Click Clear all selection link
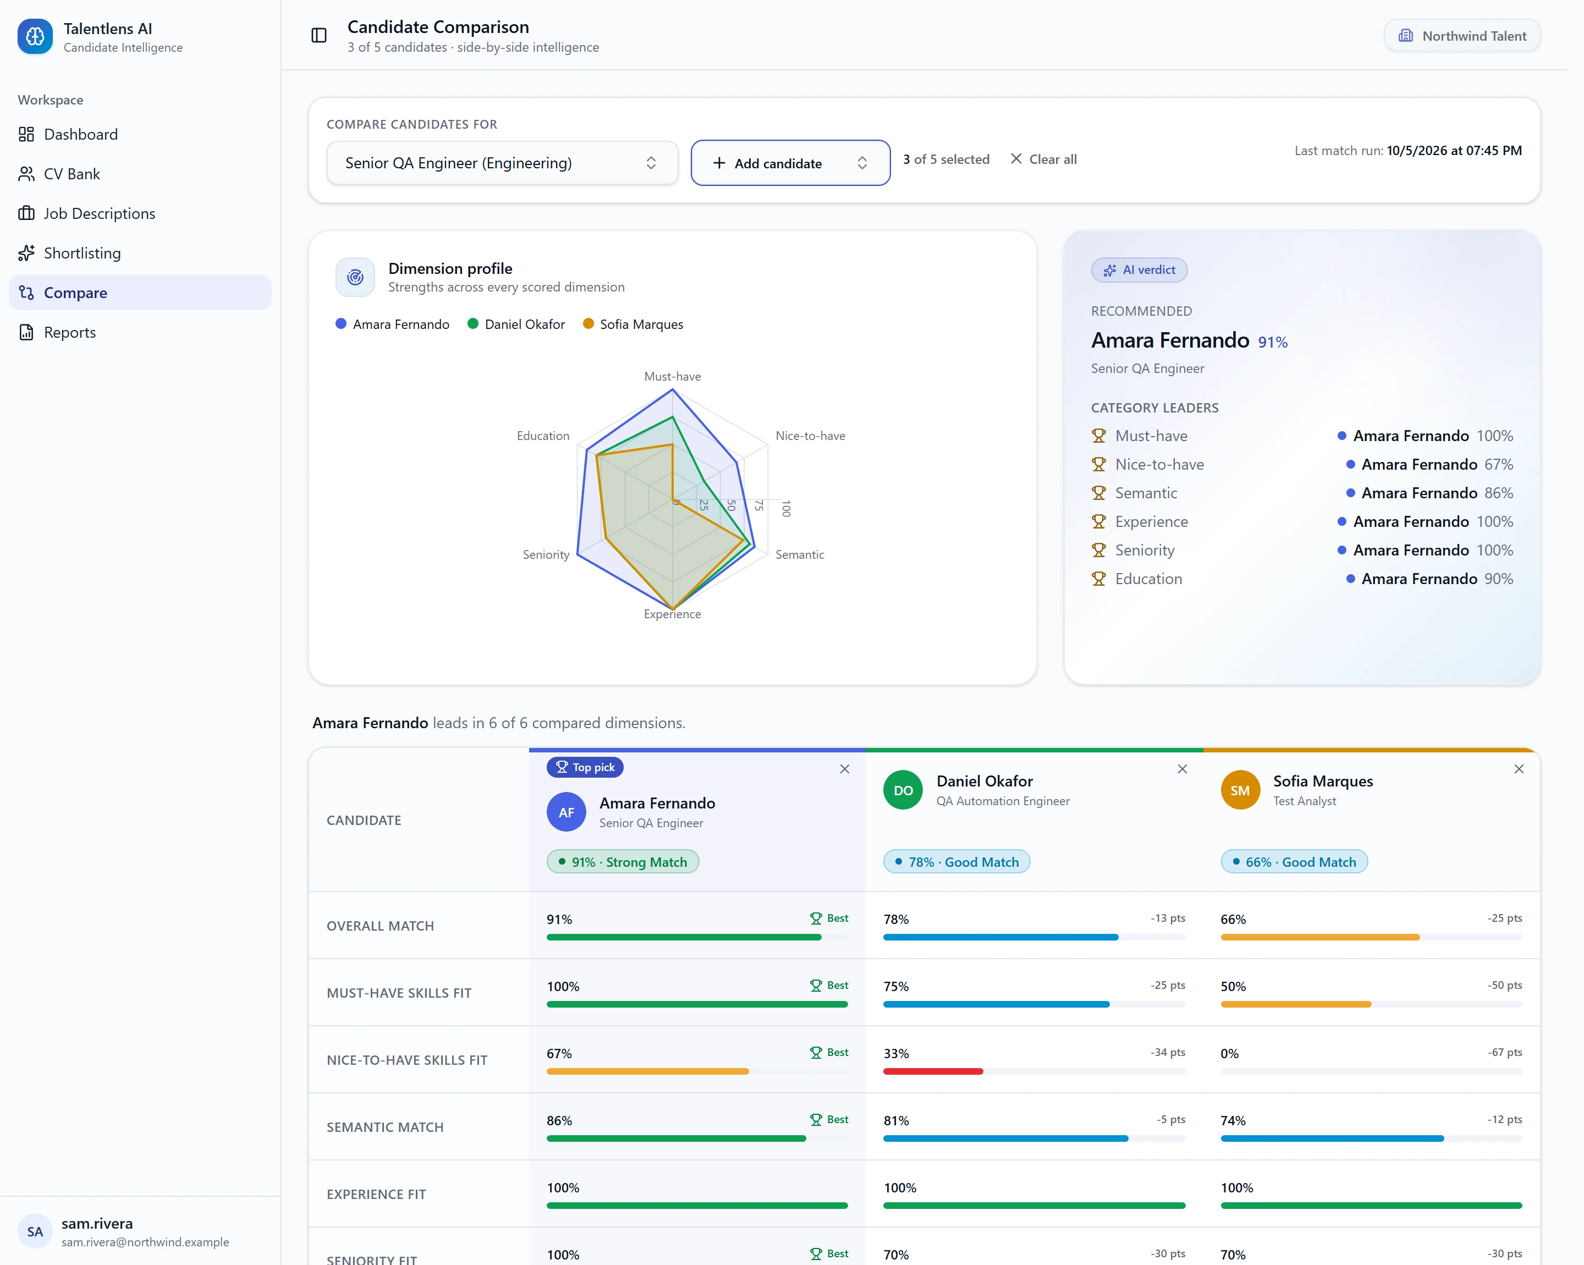This screenshot has height=1265, width=1584. (1043, 159)
